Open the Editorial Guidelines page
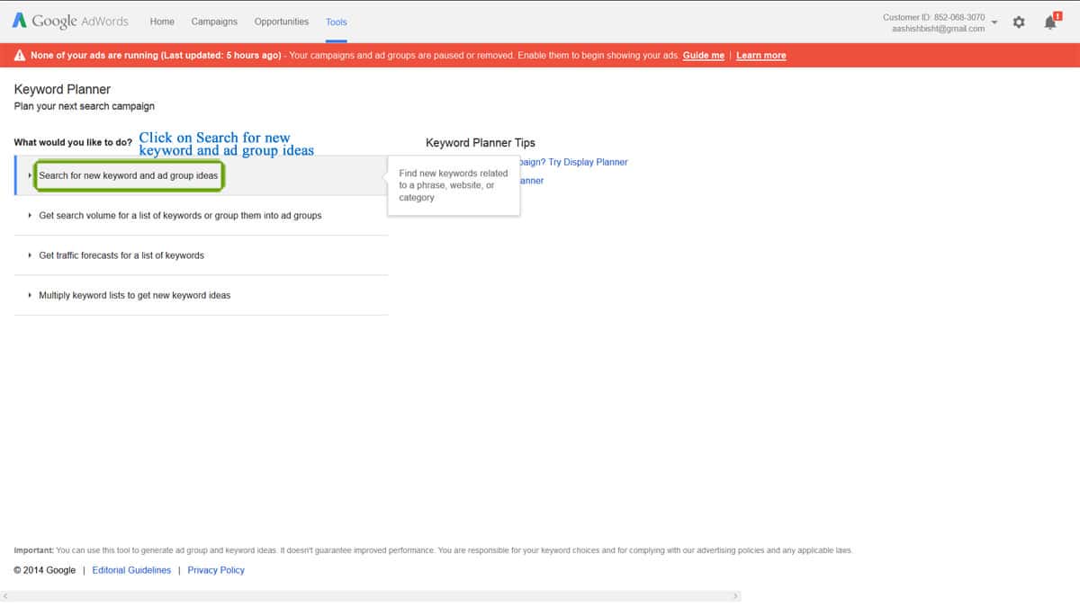The width and height of the screenshot is (1080, 607). pyautogui.click(x=131, y=569)
